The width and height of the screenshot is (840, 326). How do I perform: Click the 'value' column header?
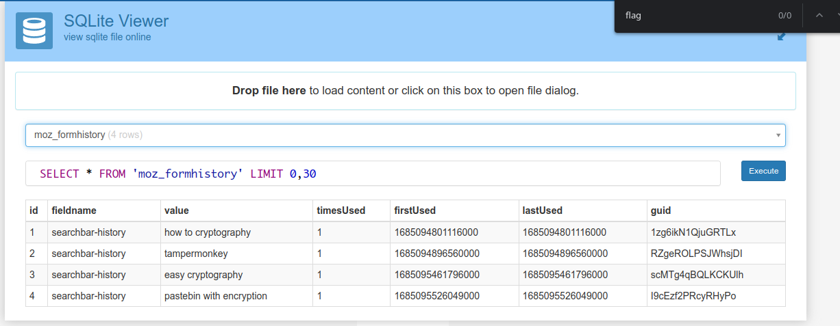[177, 210]
